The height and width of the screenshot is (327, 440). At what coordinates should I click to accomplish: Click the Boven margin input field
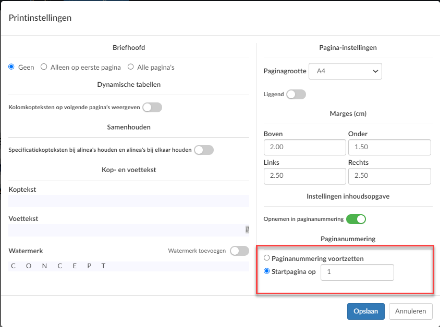pos(305,147)
